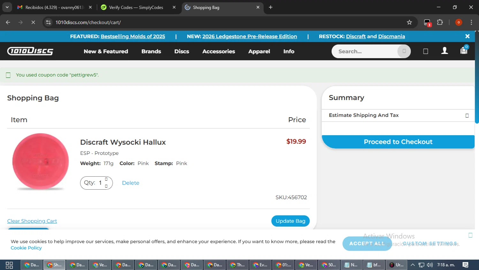Open cookie Custom Settings
479x270 pixels.
430,244
